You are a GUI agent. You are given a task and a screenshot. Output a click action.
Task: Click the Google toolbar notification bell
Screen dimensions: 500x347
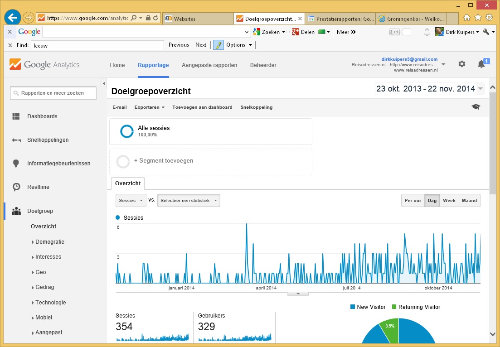pos(427,32)
